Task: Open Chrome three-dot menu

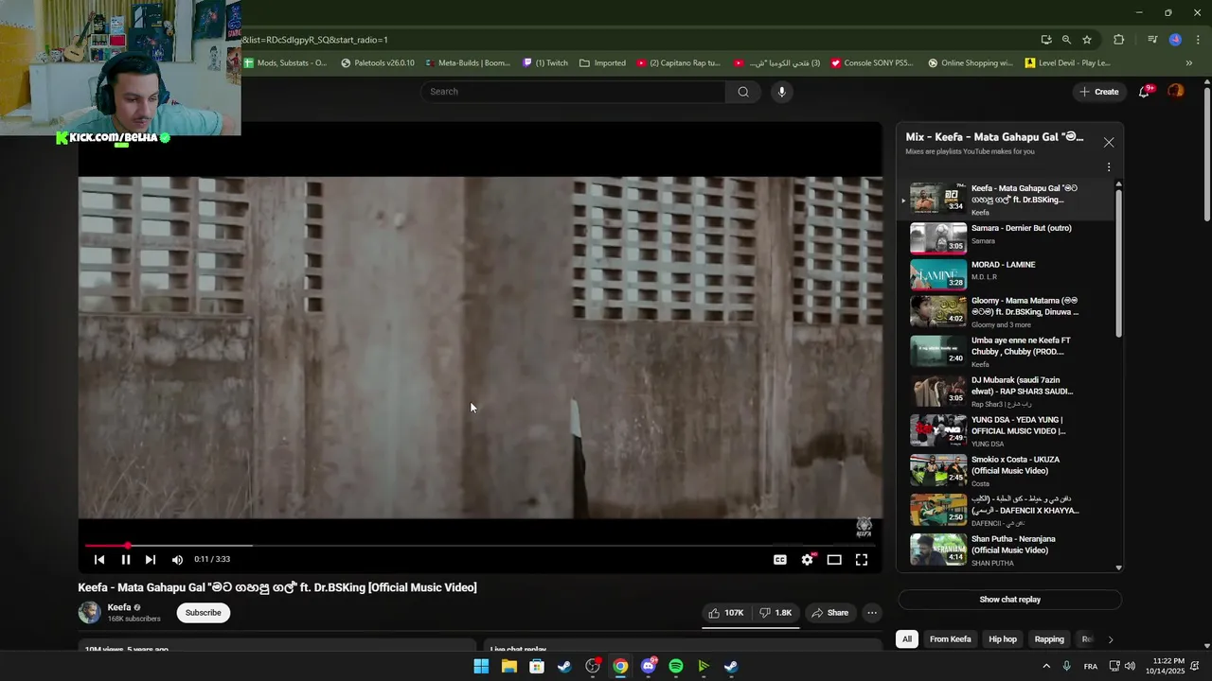Action: (1198, 40)
